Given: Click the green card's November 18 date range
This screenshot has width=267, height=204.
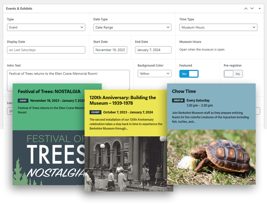Looking at the screenshot, I should (57, 100).
